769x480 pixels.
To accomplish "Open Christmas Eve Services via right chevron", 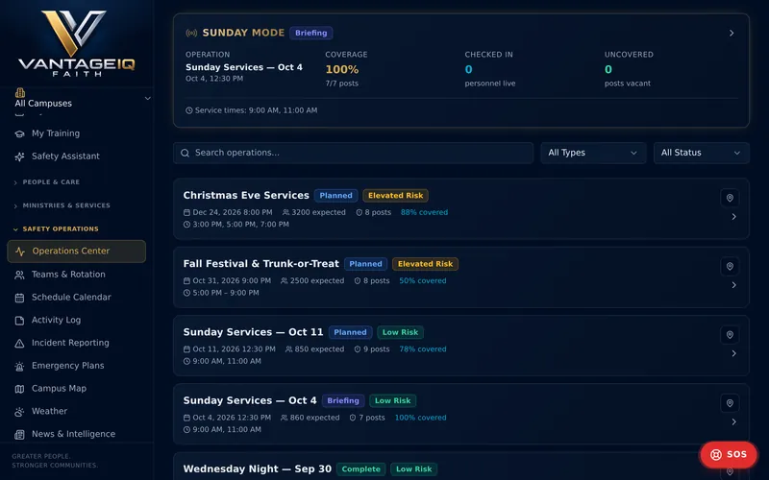I will click(x=733, y=217).
